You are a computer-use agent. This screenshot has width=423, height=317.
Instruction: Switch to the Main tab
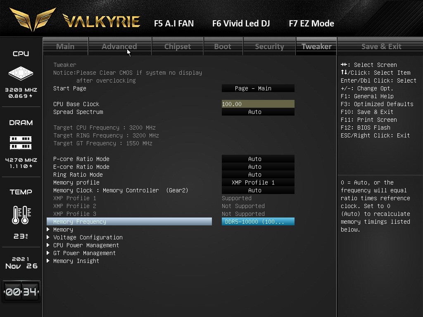click(x=65, y=46)
